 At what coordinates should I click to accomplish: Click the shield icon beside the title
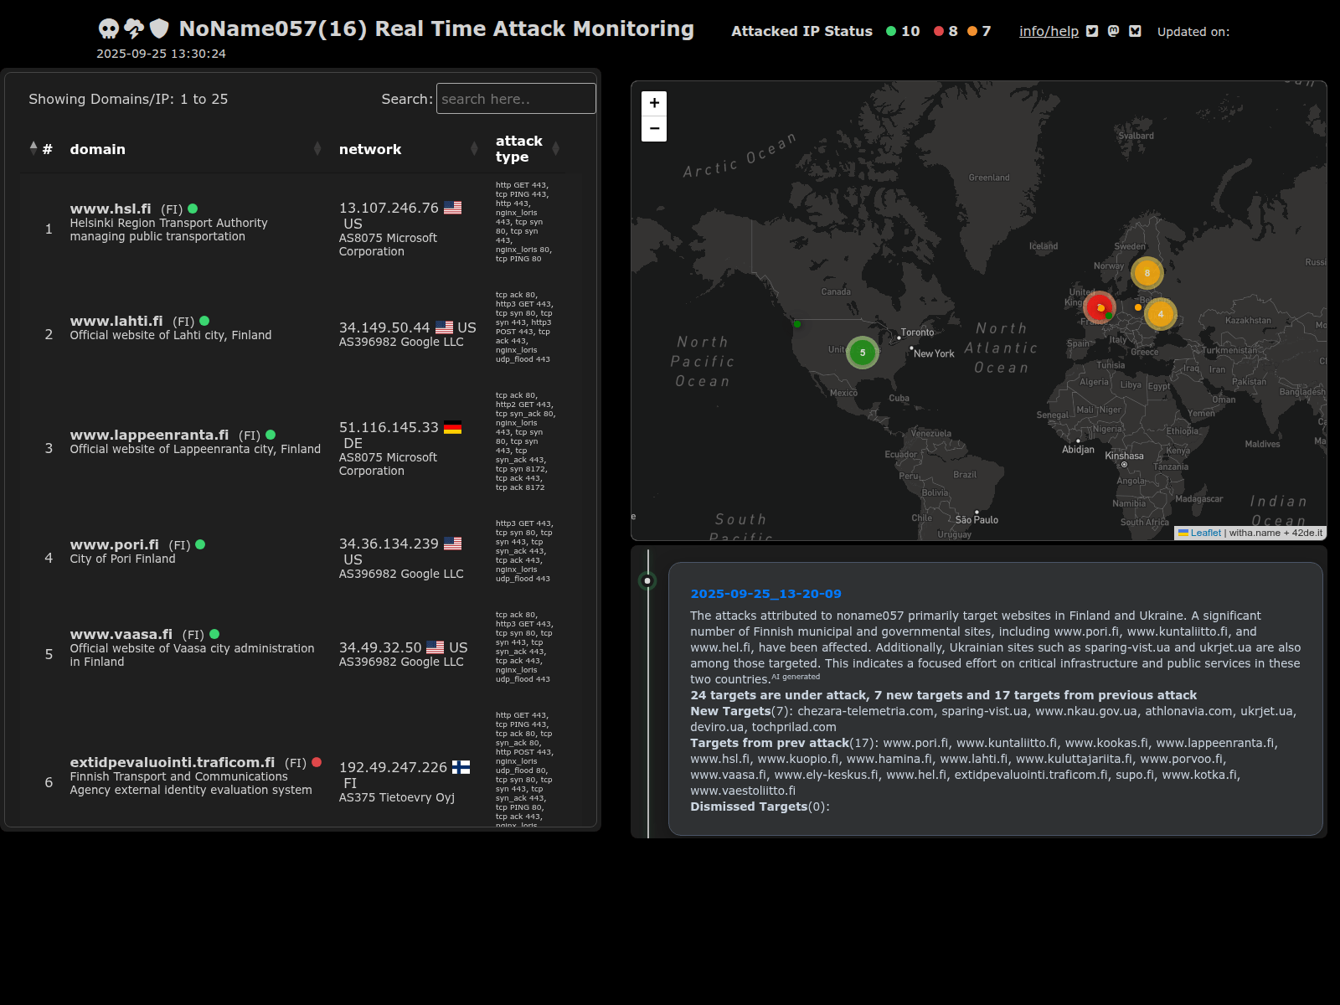[x=159, y=29]
